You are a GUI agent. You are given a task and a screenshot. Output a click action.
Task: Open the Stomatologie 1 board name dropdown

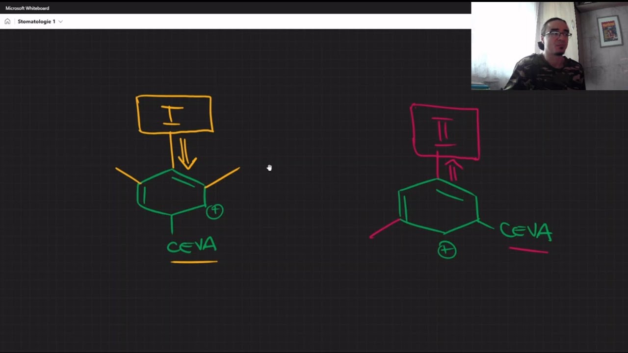tap(40, 22)
